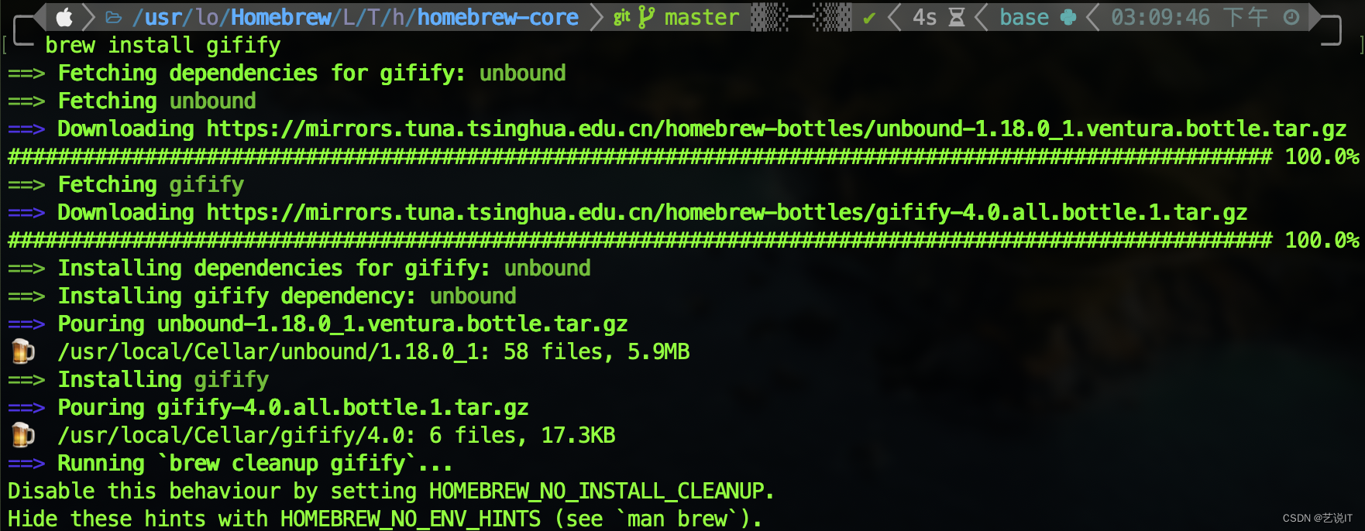This screenshot has width=1365, height=531.
Task: Click the '5.9MB' size value
Action: click(x=658, y=351)
